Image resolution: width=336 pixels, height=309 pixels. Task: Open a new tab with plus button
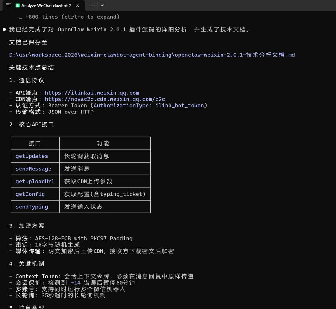coord(92,5)
